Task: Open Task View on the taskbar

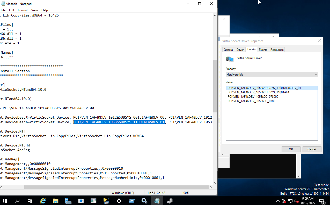Action: [30, 200]
